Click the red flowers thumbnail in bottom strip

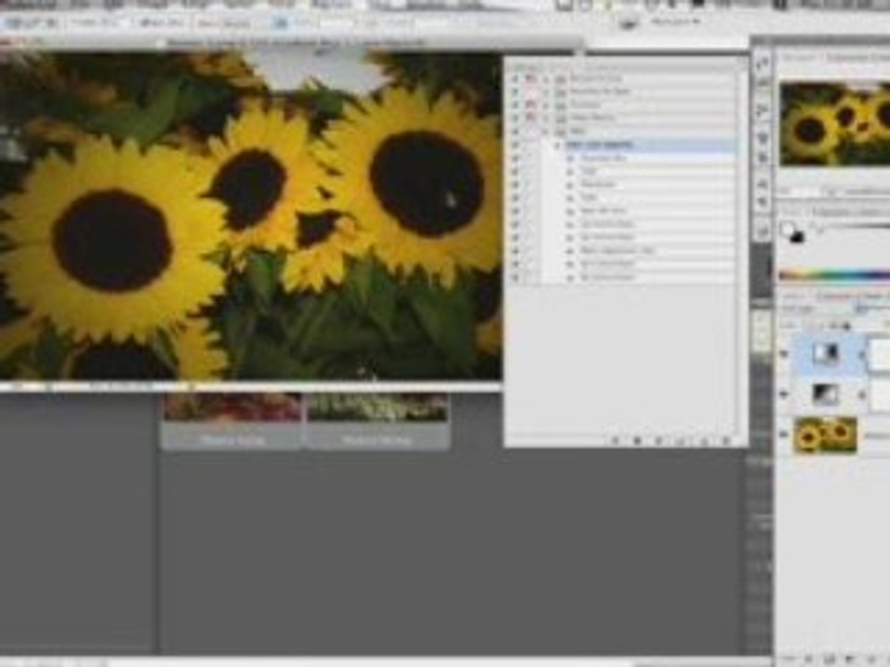pyautogui.click(x=233, y=408)
